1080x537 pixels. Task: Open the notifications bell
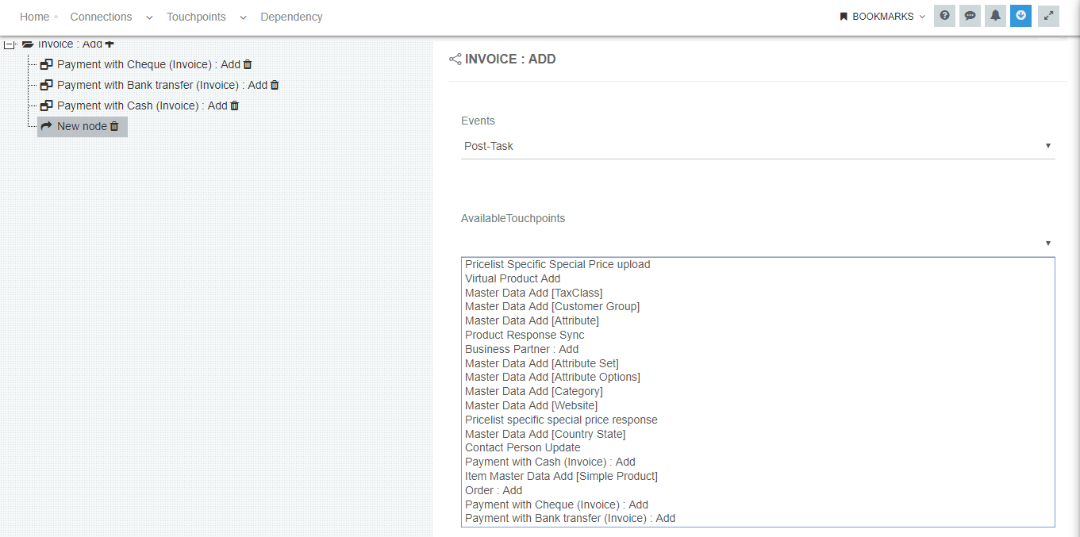(995, 16)
